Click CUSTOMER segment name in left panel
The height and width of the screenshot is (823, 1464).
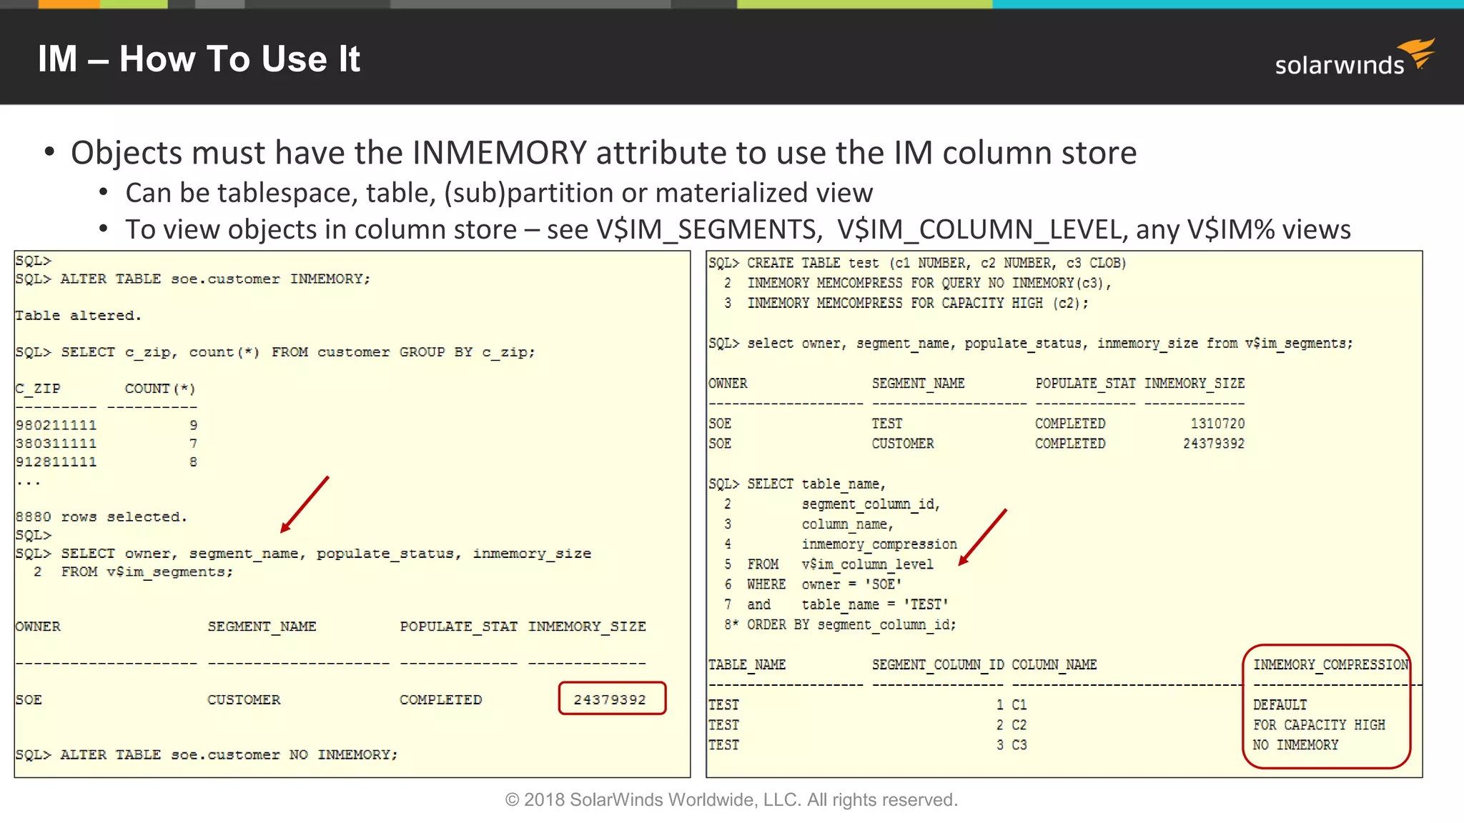(x=244, y=699)
